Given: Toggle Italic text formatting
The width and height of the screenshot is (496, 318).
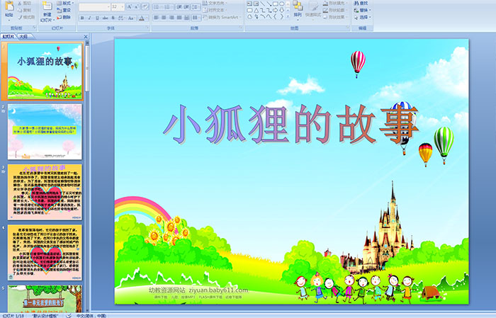Looking at the screenshot, I should pos(89,18).
